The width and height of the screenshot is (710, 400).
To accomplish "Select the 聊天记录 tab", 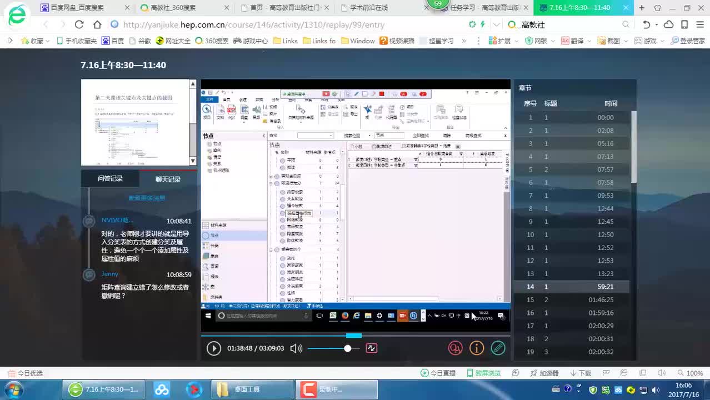I will click(168, 179).
